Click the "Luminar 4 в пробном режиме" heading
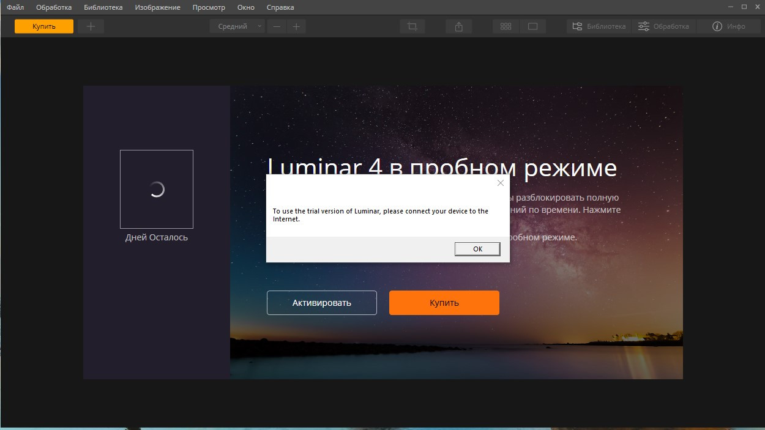This screenshot has width=765, height=430. [x=442, y=167]
